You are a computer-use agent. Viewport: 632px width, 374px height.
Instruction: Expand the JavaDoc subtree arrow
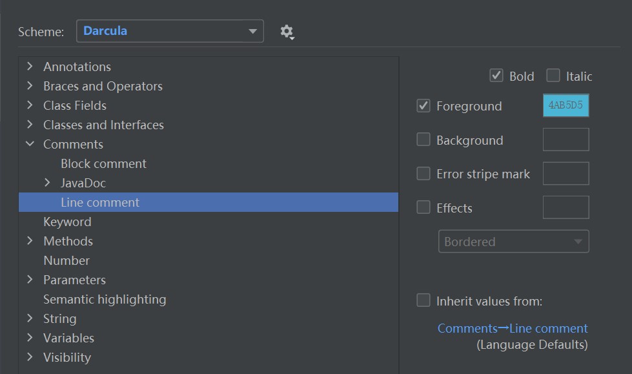[47, 183]
